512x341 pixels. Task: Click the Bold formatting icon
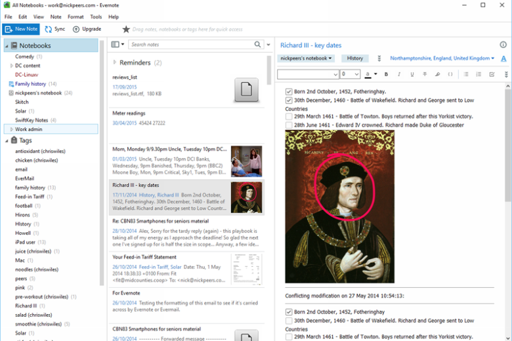coord(386,74)
